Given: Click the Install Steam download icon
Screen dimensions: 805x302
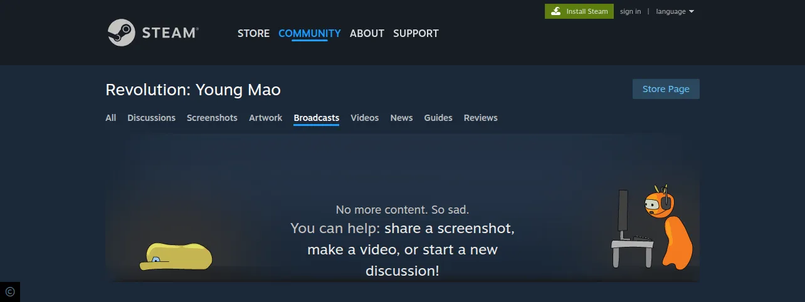Looking at the screenshot, I should [x=555, y=11].
